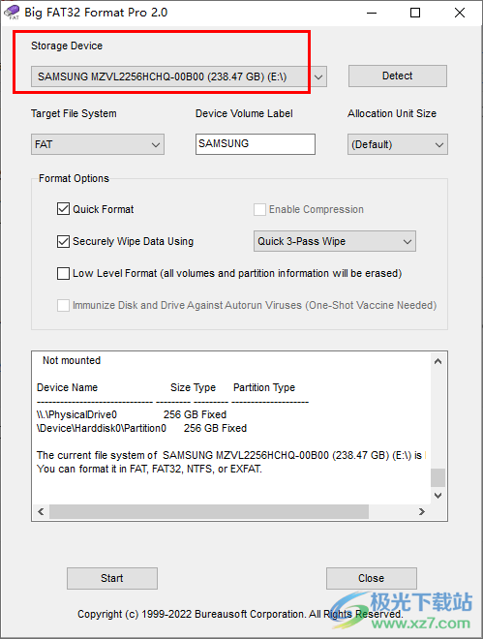Click the Close button at bottom
Screen dimensions: 483x639
tap(372, 578)
